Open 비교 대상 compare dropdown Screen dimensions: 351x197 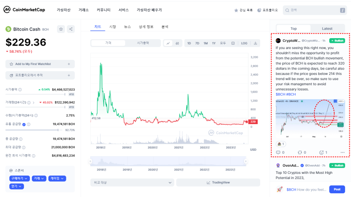[x=132, y=182]
